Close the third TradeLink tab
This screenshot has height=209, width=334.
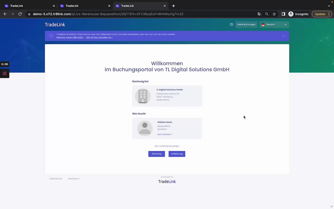tap(165, 6)
